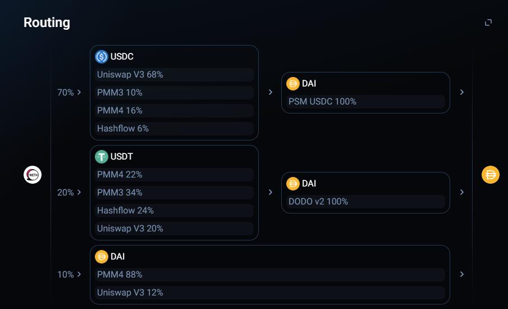Click the chevron next to 70%

[x=79, y=92]
